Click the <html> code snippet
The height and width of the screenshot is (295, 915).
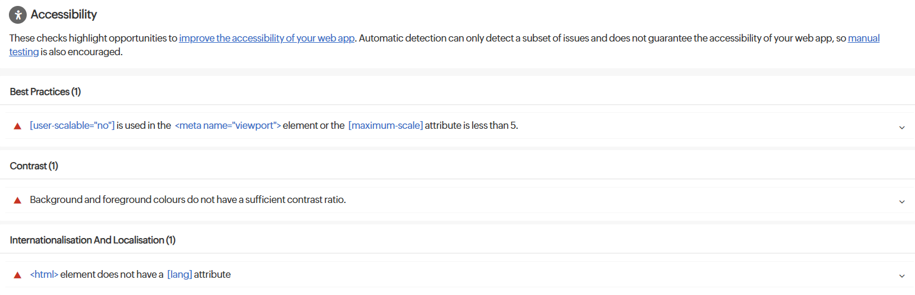44,275
